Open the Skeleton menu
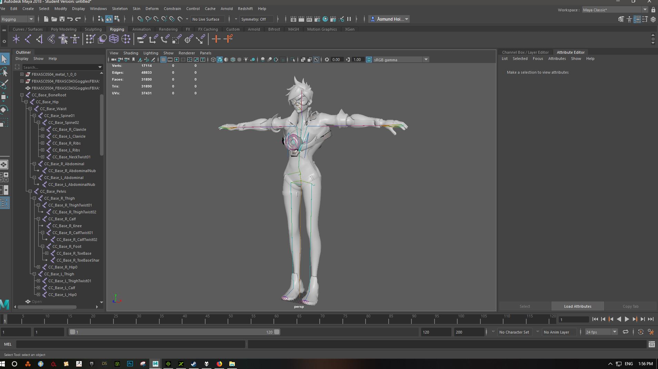This screenshot has height=369, width=658. click(120, 9)
